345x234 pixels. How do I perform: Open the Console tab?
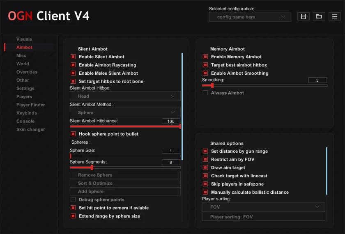click(x=25, y=121)
